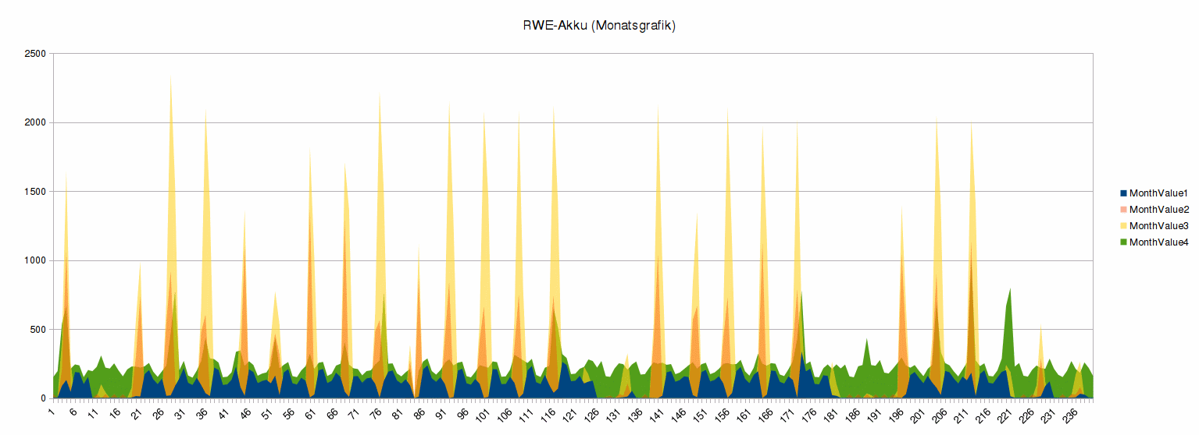The image size is (1199, 435).
Task: Select the 2000 Y-axis value label
Action: click(35, 122)
